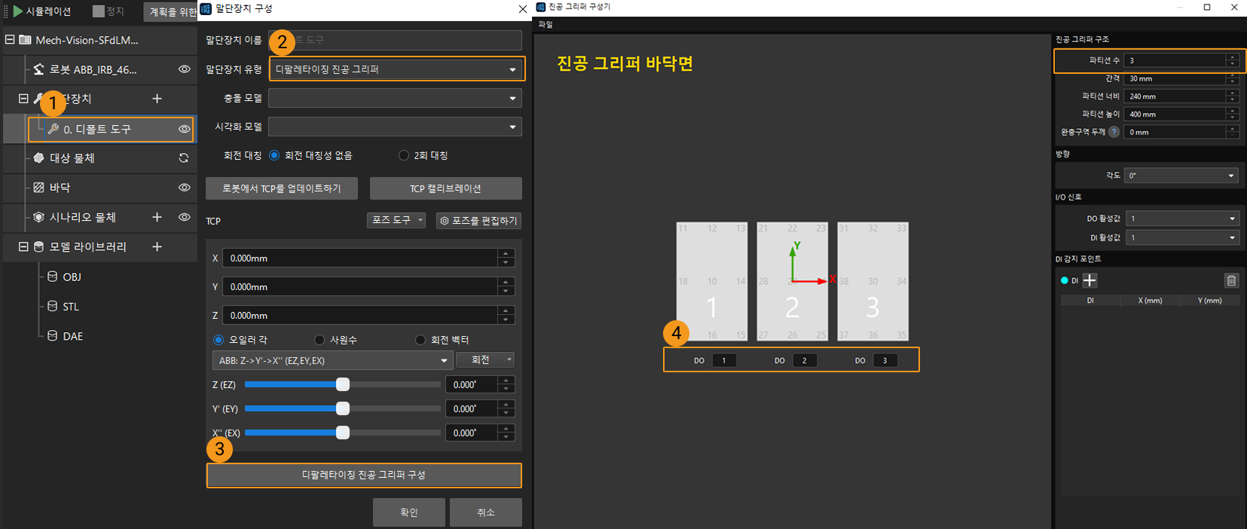This screenshot has height=529, width=1247.
Task: Click the plus icon to add an end tool
Action: (x=157, y=99)
